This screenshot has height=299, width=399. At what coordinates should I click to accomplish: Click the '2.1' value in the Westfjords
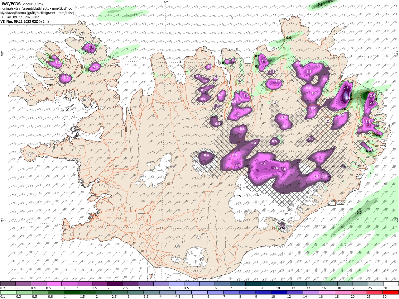(91, 47)
